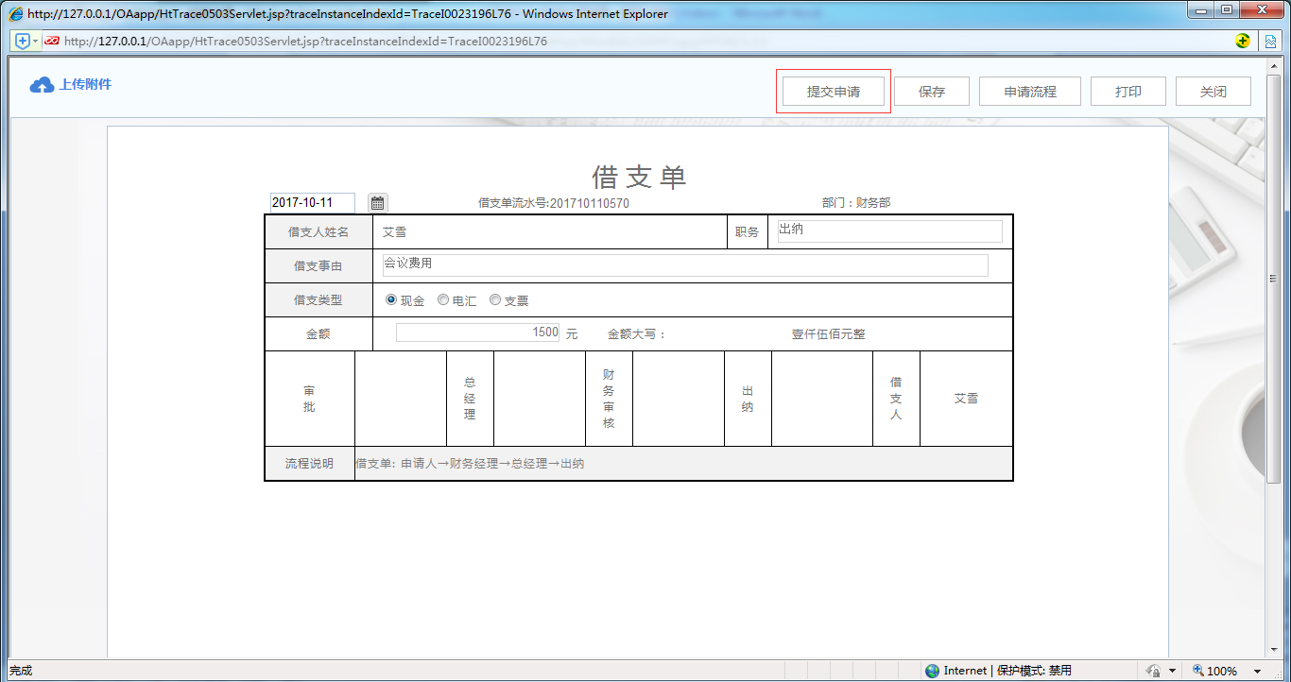The width and height of the screenshot is (1291, 682).
Task: Click the 保存 button
Action: pyautogui.click(x=931, y=91)
